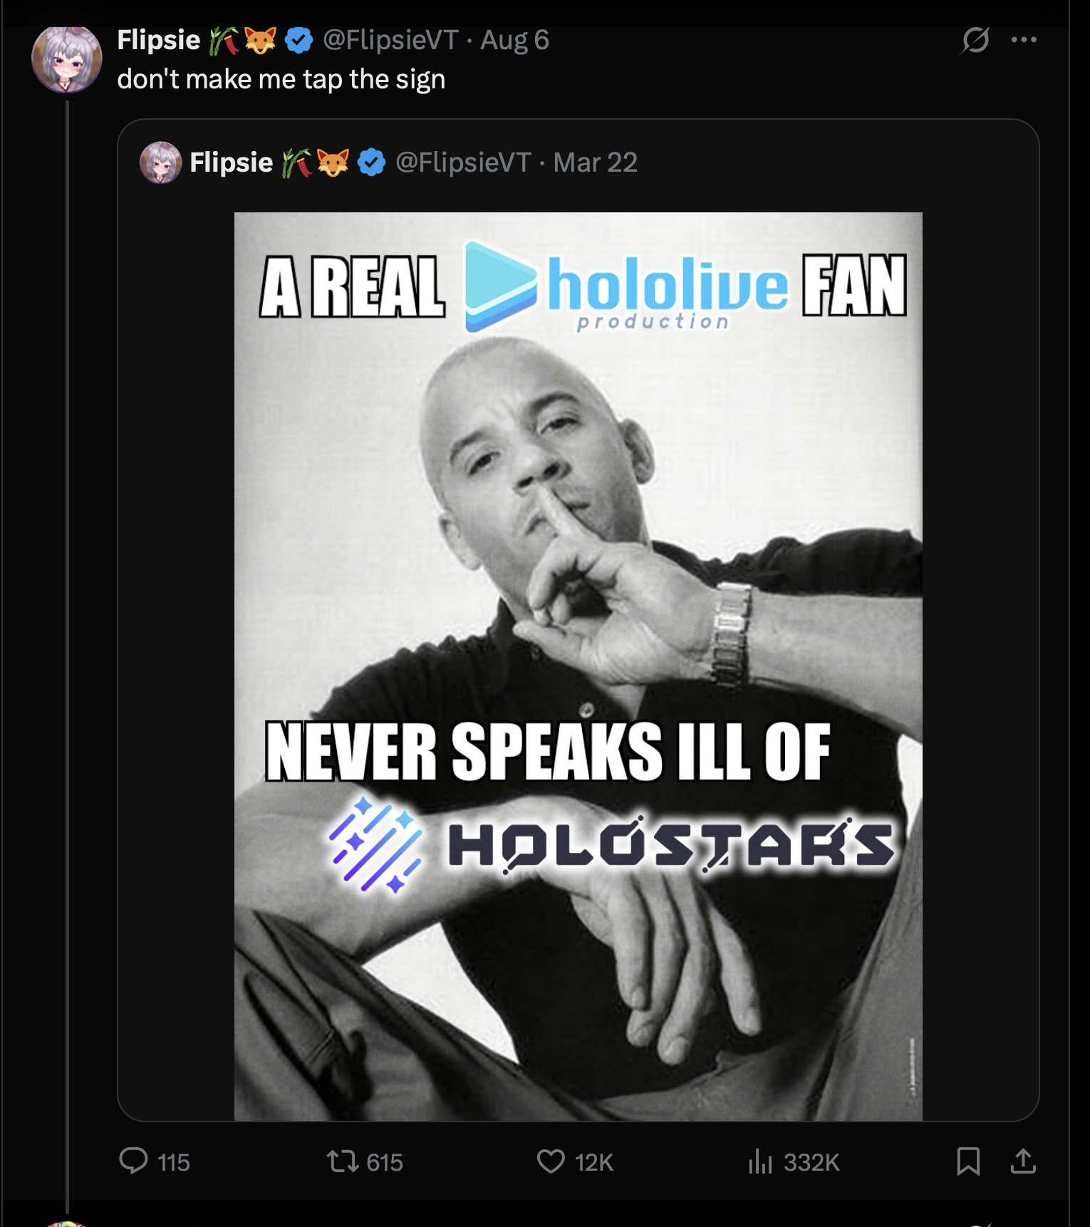Like the tweet with heart icon
The width and height of the screenshot is (1090, 1227).
pos(550,1161)
